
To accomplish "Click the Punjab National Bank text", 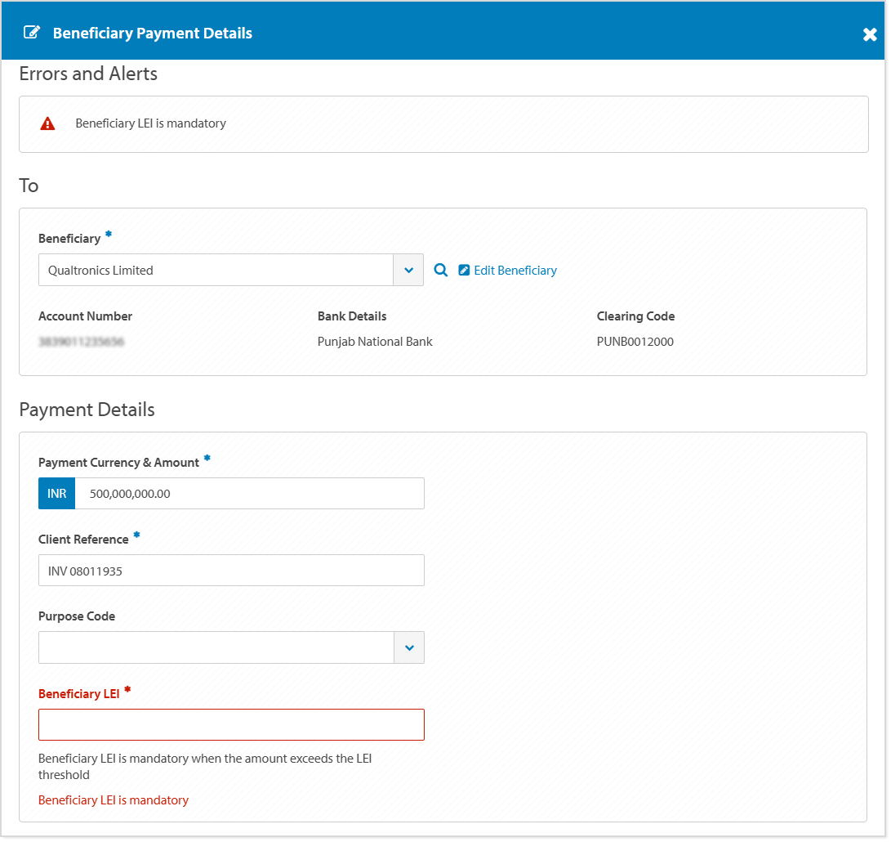I will point(375,343).
